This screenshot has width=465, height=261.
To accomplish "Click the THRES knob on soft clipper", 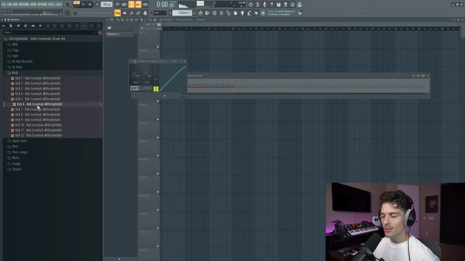I will pyautogui.click(x=136, y=76).
